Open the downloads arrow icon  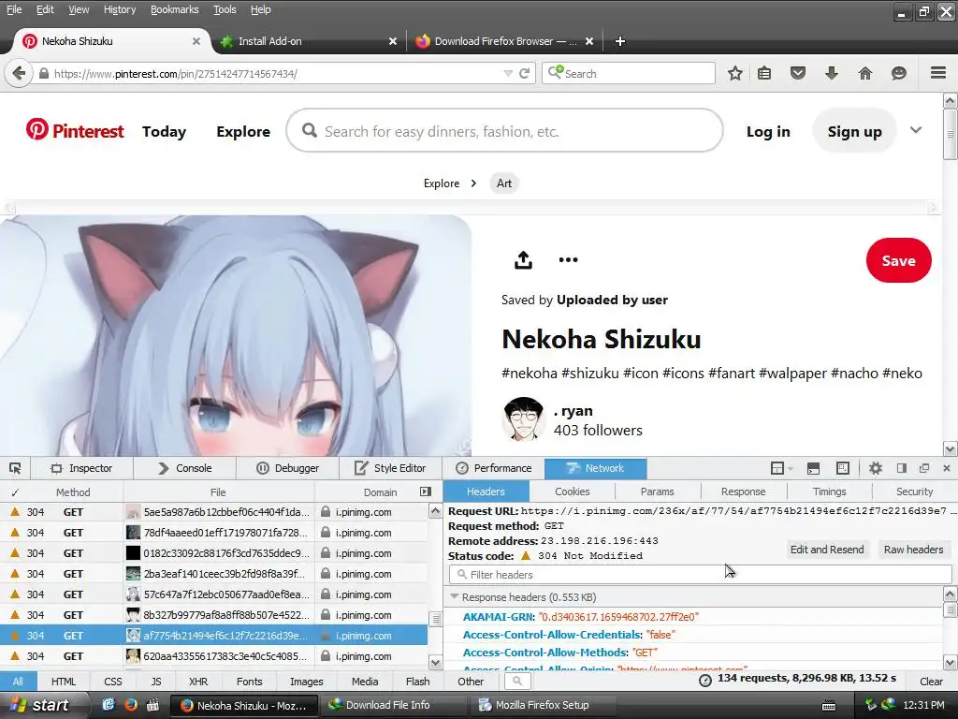pyautogui.click(x=831, y=73)
